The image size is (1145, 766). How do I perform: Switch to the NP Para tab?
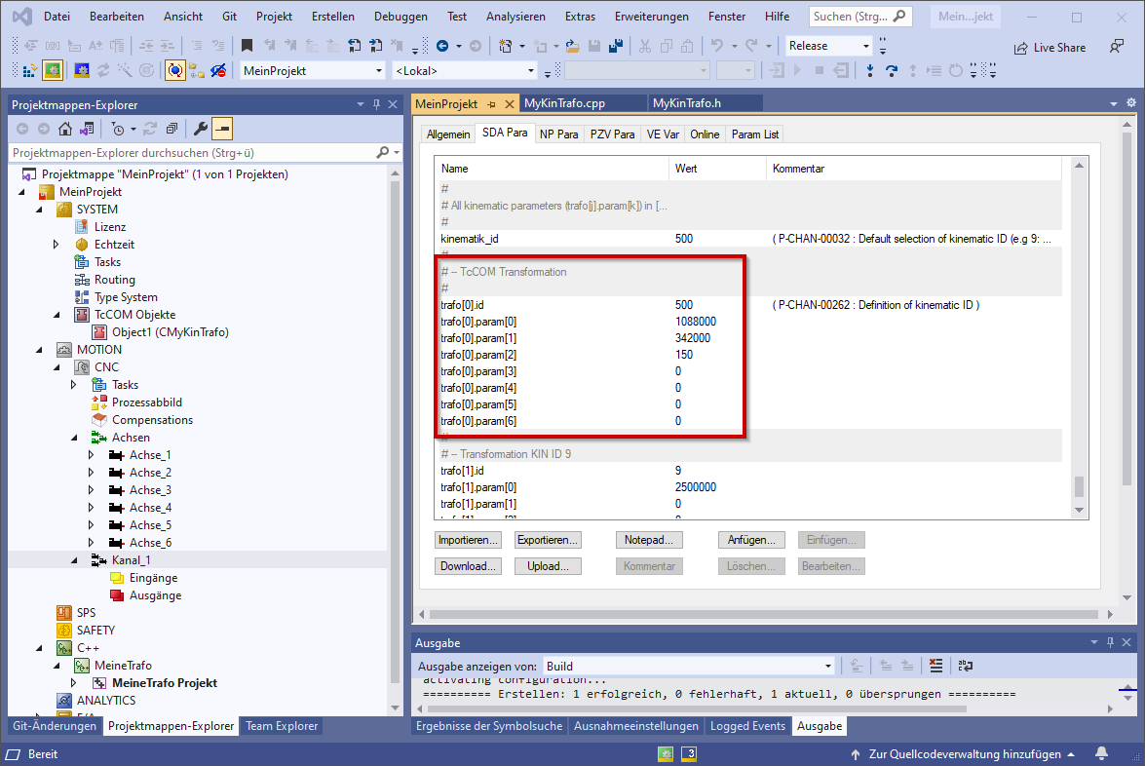pyautogui.click(x=558, y=134)
